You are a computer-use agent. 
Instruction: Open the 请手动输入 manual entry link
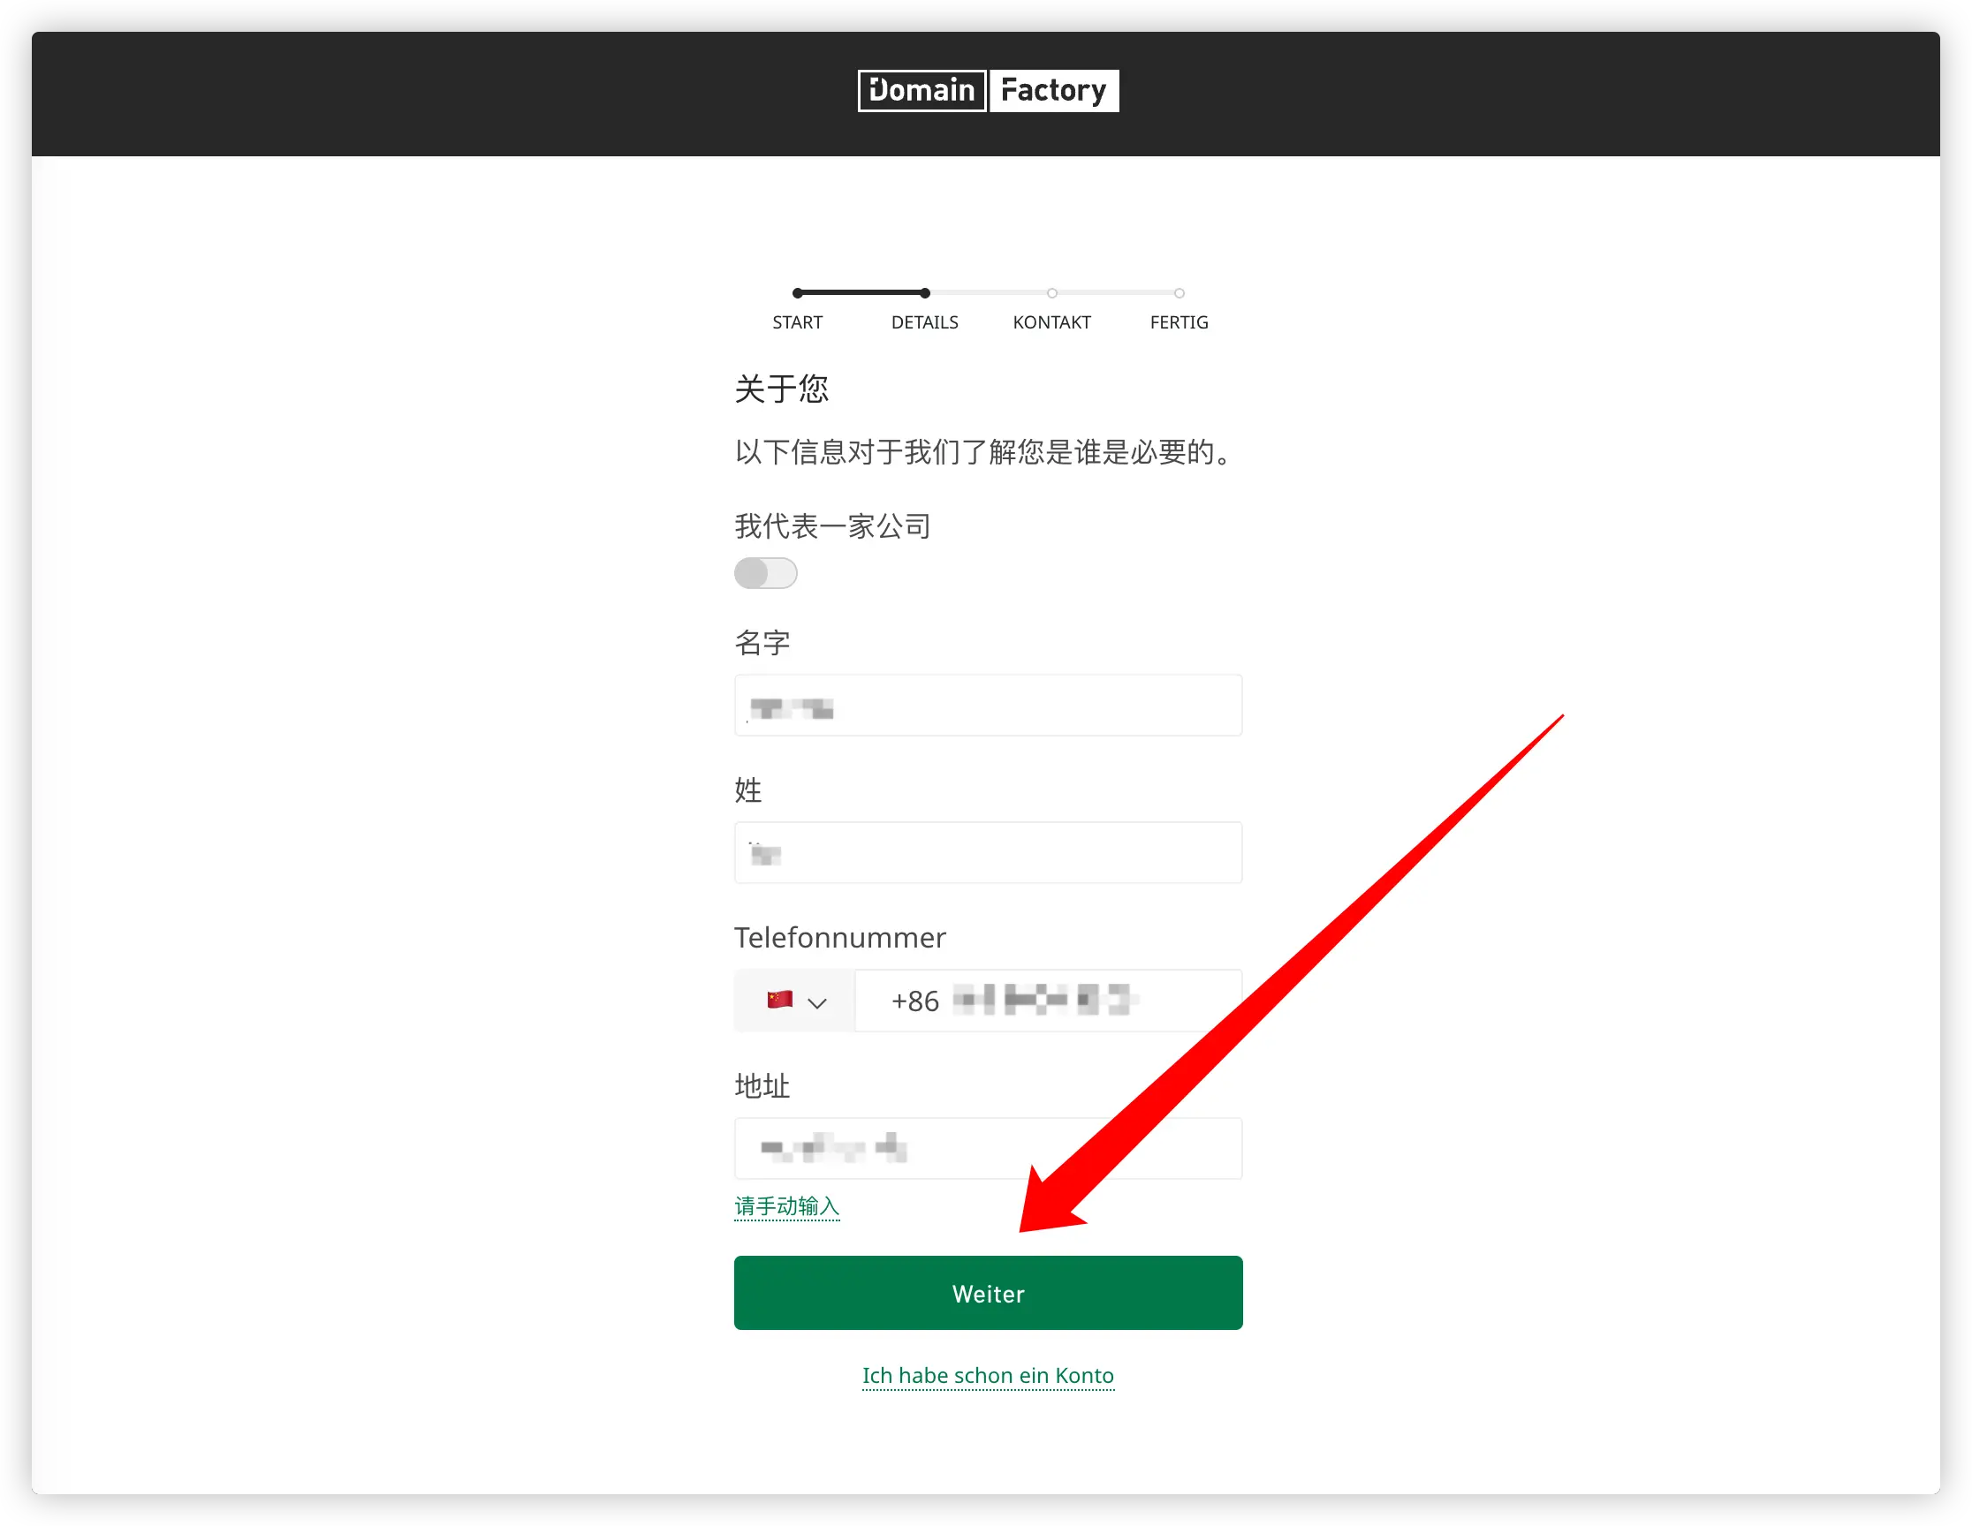tap(787, 1206)
